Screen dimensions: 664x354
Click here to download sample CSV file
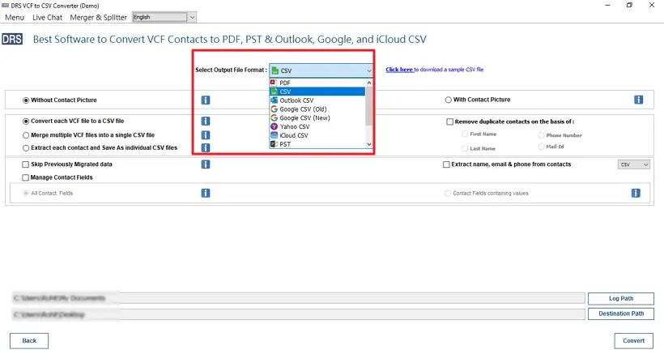[x=399, y=70]
